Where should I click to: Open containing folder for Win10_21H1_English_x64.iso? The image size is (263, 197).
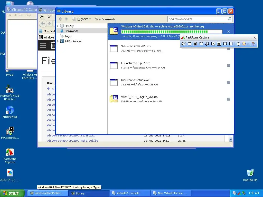click(x=228, y=99)
